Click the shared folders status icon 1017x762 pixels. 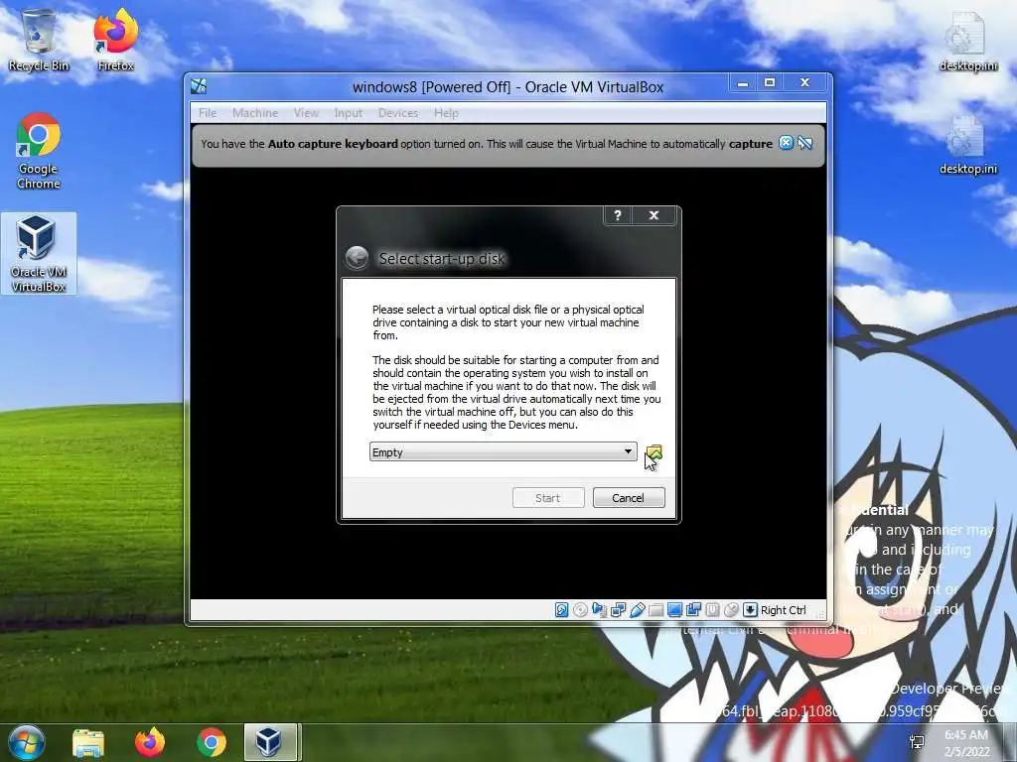click(x=655, y=610)
